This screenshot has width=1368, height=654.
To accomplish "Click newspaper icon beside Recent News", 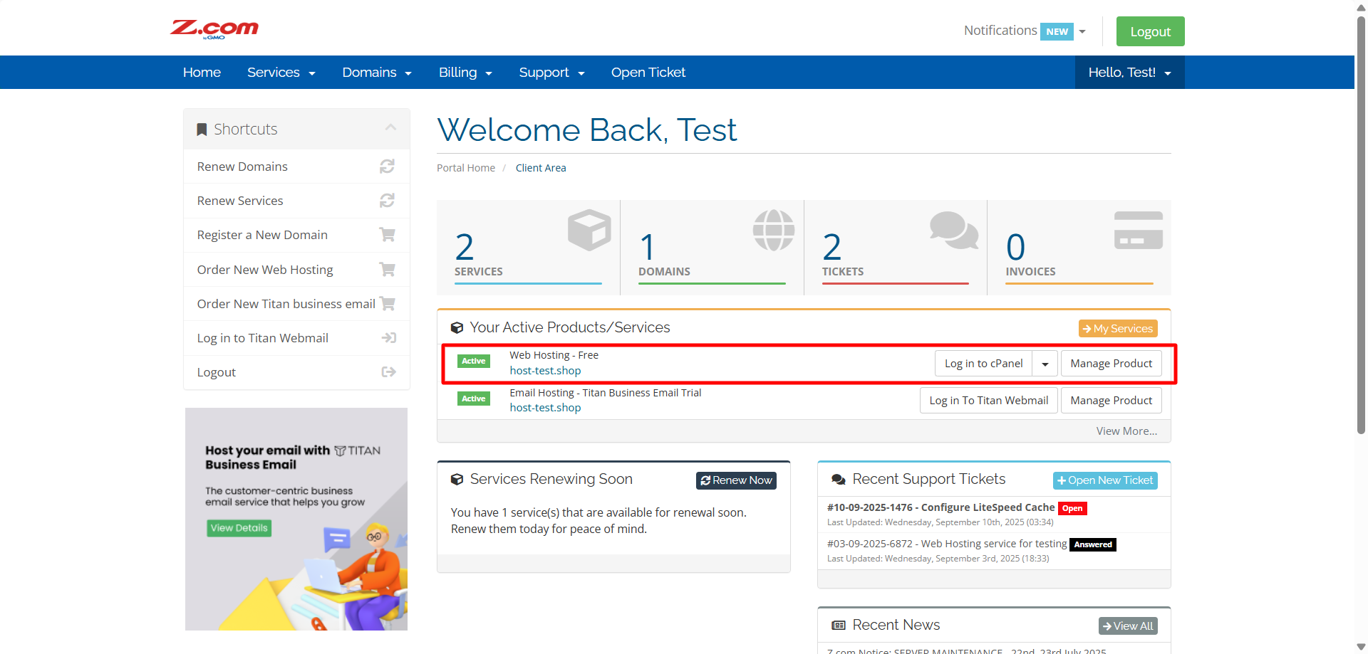I will (x=839, y=625).
